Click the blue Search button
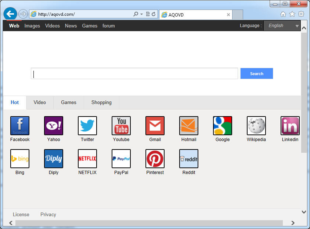The height and width of the screenshot is (229, 310). pyautogui.click(x=257, y=74)
